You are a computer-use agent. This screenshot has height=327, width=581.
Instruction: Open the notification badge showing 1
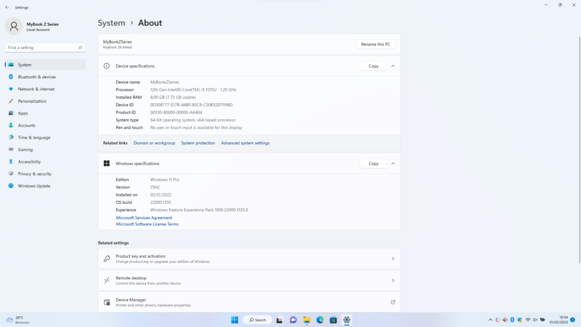pos(572,320)
